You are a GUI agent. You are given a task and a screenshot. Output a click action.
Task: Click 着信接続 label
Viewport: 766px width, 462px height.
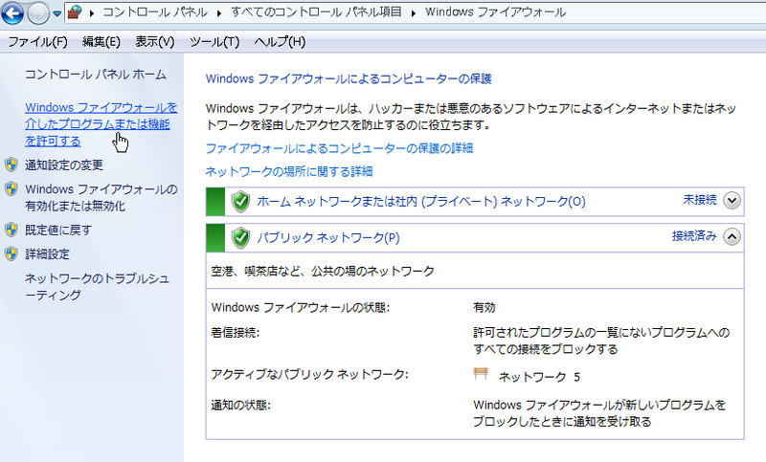[235, 333]
